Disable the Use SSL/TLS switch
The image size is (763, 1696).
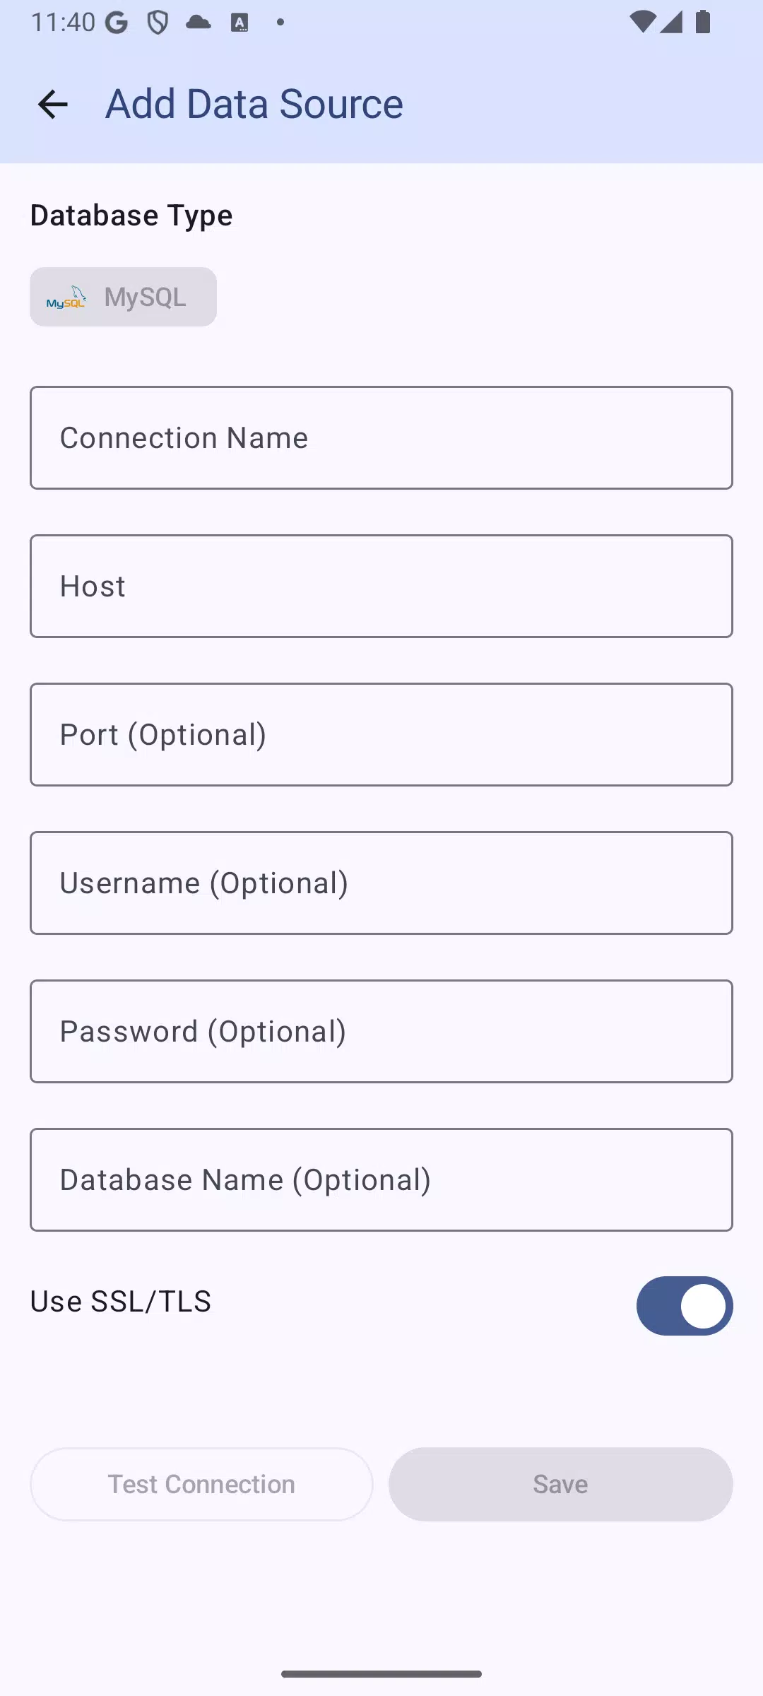(x=685, y=1306)
